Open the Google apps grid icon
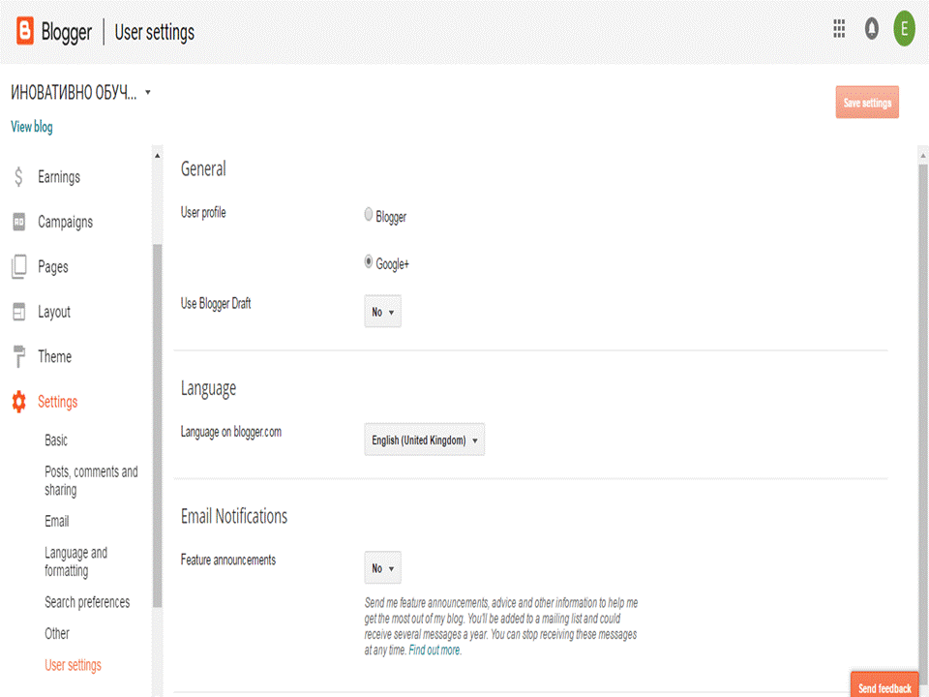929x697 pixels. pyautogui.click(x=839, y=28)
